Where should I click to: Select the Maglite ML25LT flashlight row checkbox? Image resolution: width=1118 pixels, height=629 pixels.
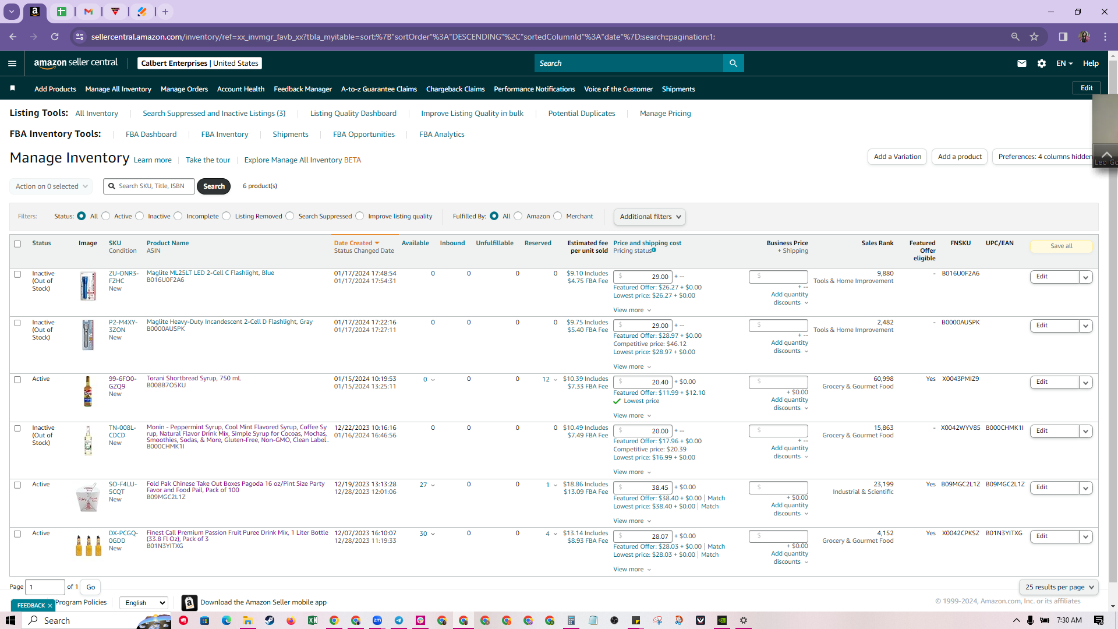[17, 274]
